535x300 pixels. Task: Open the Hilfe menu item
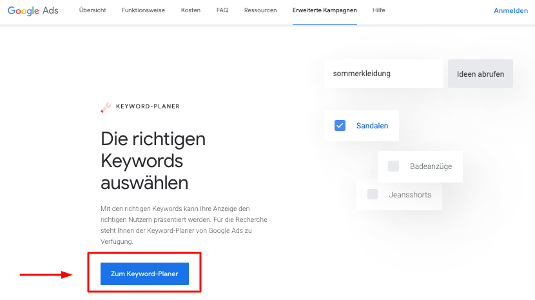coord(379,10)
